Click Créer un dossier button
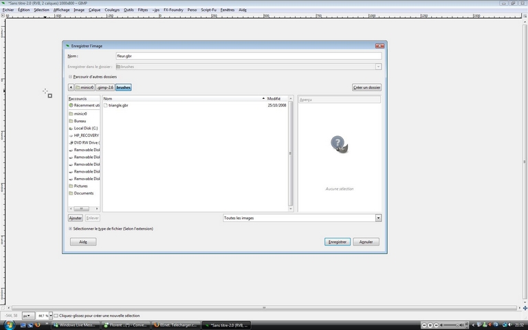The height and width of the screenshot is (330, 528). click(x=366, y=87)
